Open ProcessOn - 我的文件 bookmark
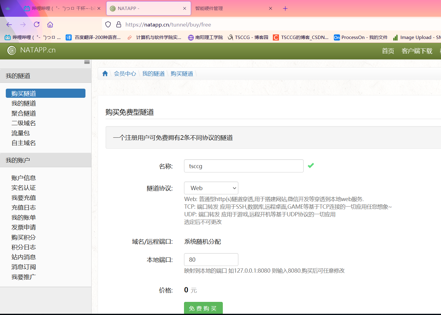The height and width of the screenshot is (315, 441). point(361,37)
